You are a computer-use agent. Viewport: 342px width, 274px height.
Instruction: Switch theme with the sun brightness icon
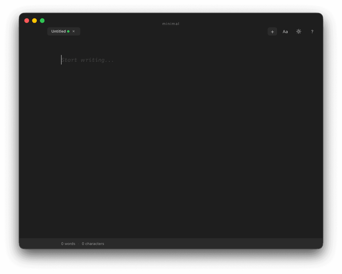click(x=298, y=31)
